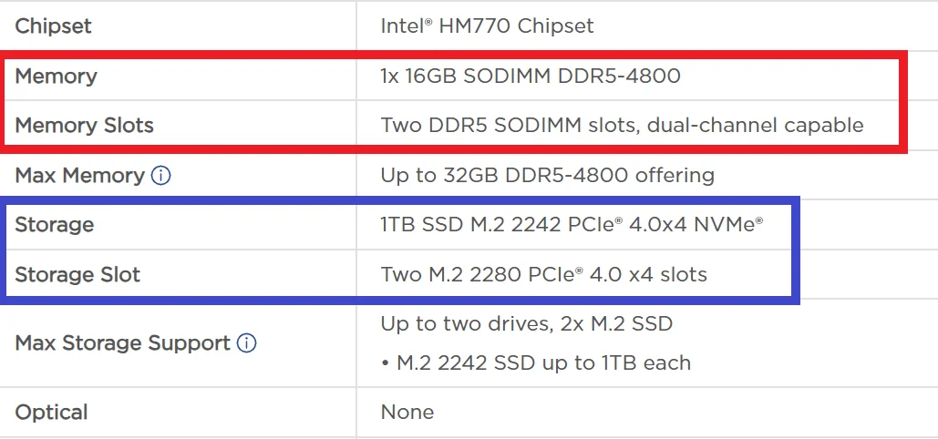This screenshot has width=938, height=439.
Task: Select the Up to 32GB DDR5-4800 offering text
Action: [x=547, y=175]
